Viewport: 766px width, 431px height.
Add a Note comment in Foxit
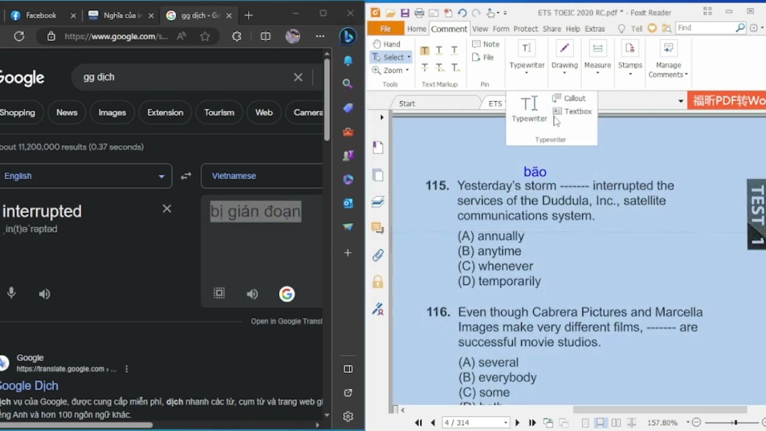pos(486,44)
